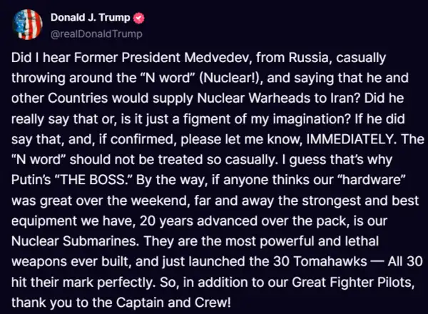Select the words Captain and Crew!
The height and width of the screenshot is (314, 428).
173,303
